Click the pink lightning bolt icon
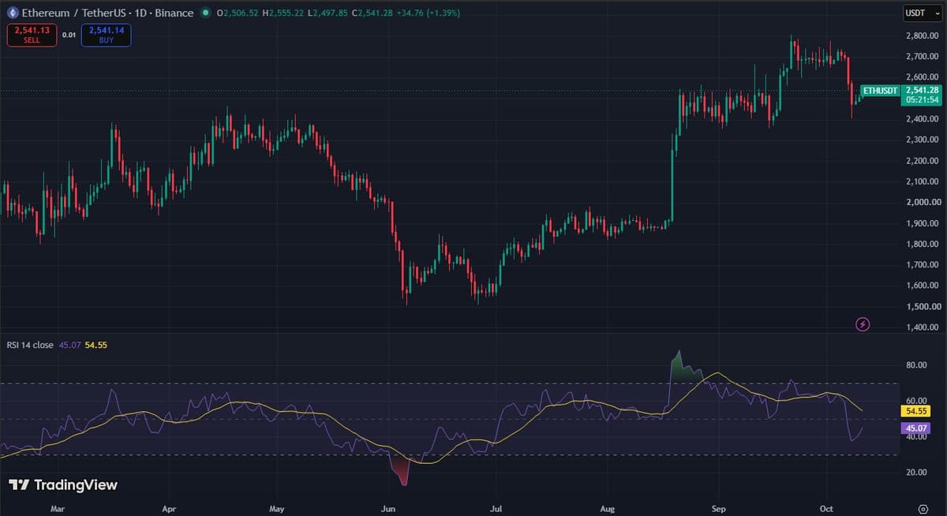947x516 pixels. click(863, 323)
